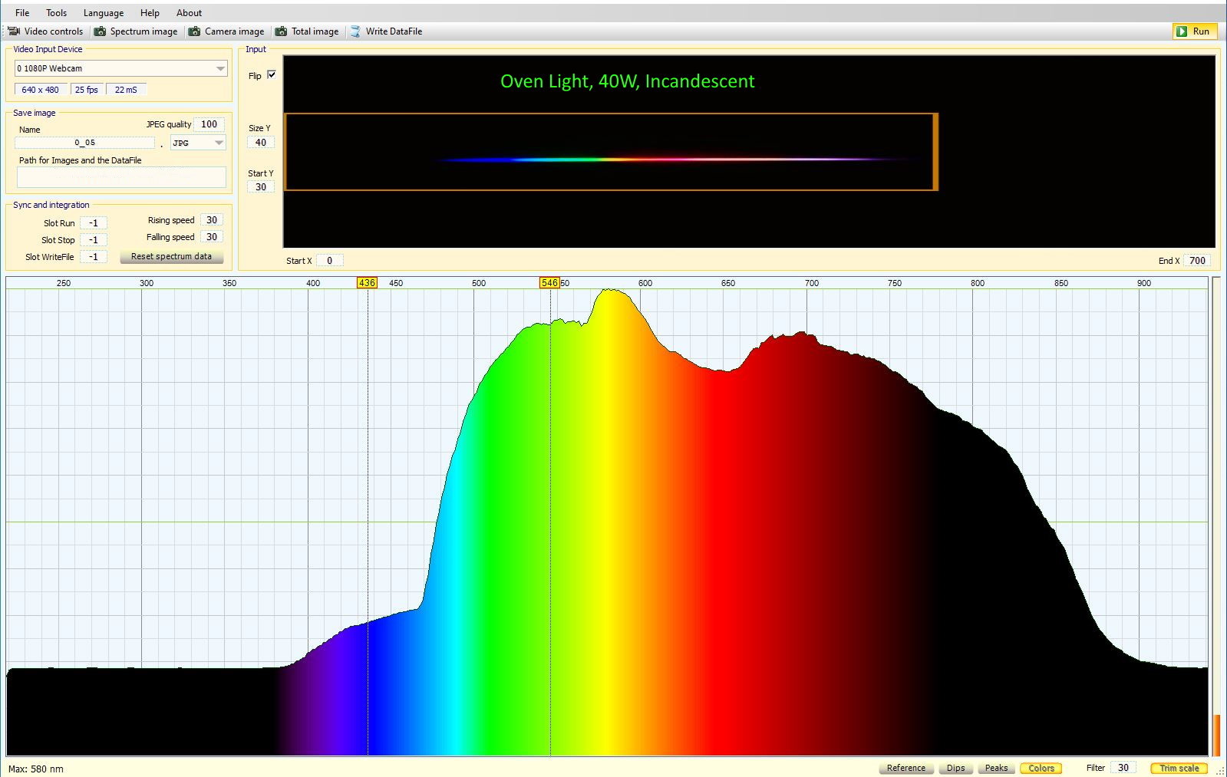
Task: Click Reset spectrum data button
Action: 171,257
